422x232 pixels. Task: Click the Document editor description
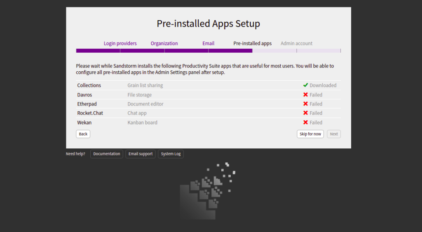(145, 104)
